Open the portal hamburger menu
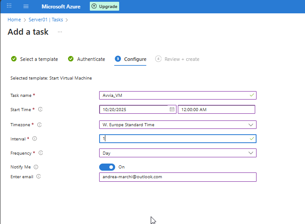The image size is (305, 224). (x=26, y=6)
